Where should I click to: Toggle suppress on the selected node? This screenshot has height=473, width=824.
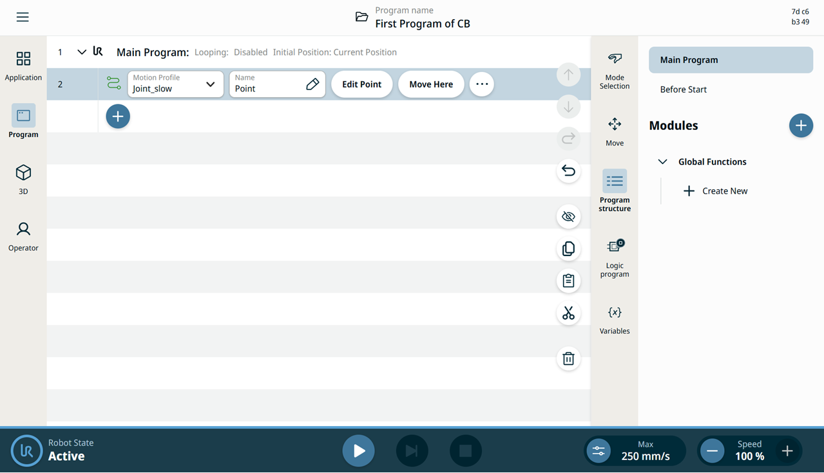tap(568, 216)
